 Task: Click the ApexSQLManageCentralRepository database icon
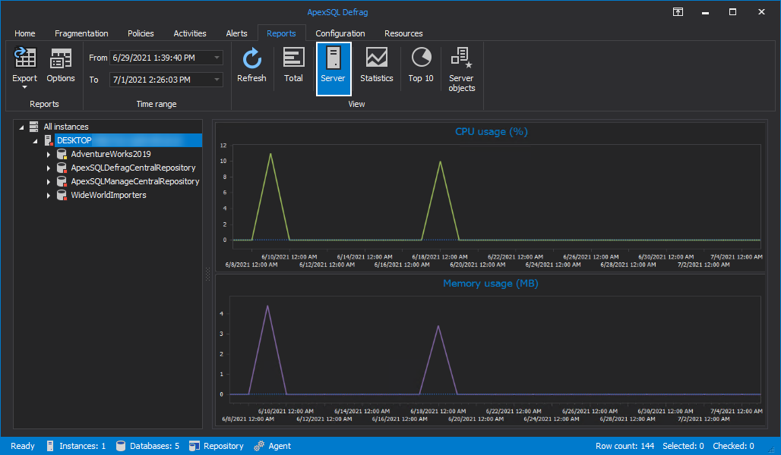62,181
